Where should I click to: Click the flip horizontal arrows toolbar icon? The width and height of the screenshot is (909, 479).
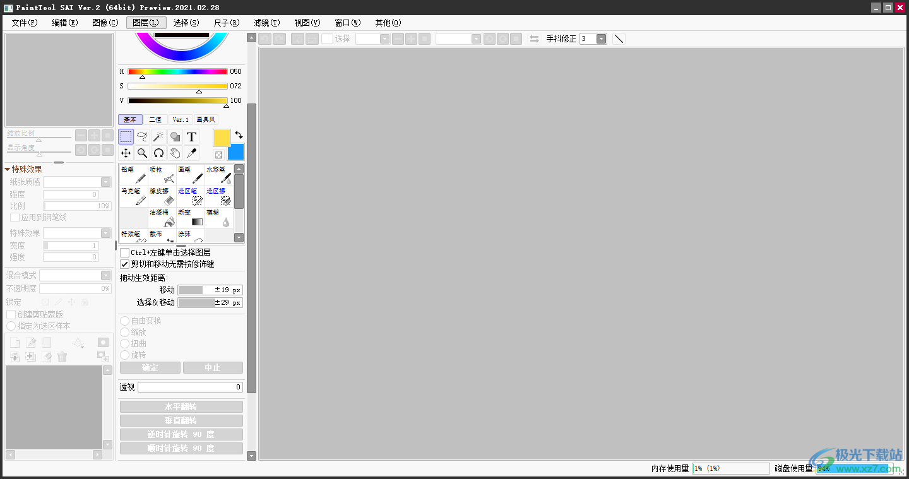click(535, 38)
